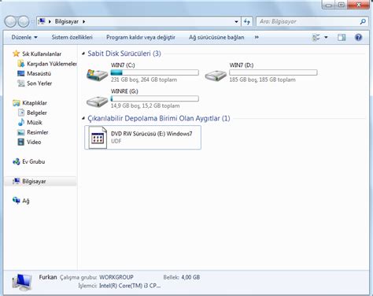The image size is (373, 296).
Task: Click the Resimler pictures icon
Action: pos(21,132)
